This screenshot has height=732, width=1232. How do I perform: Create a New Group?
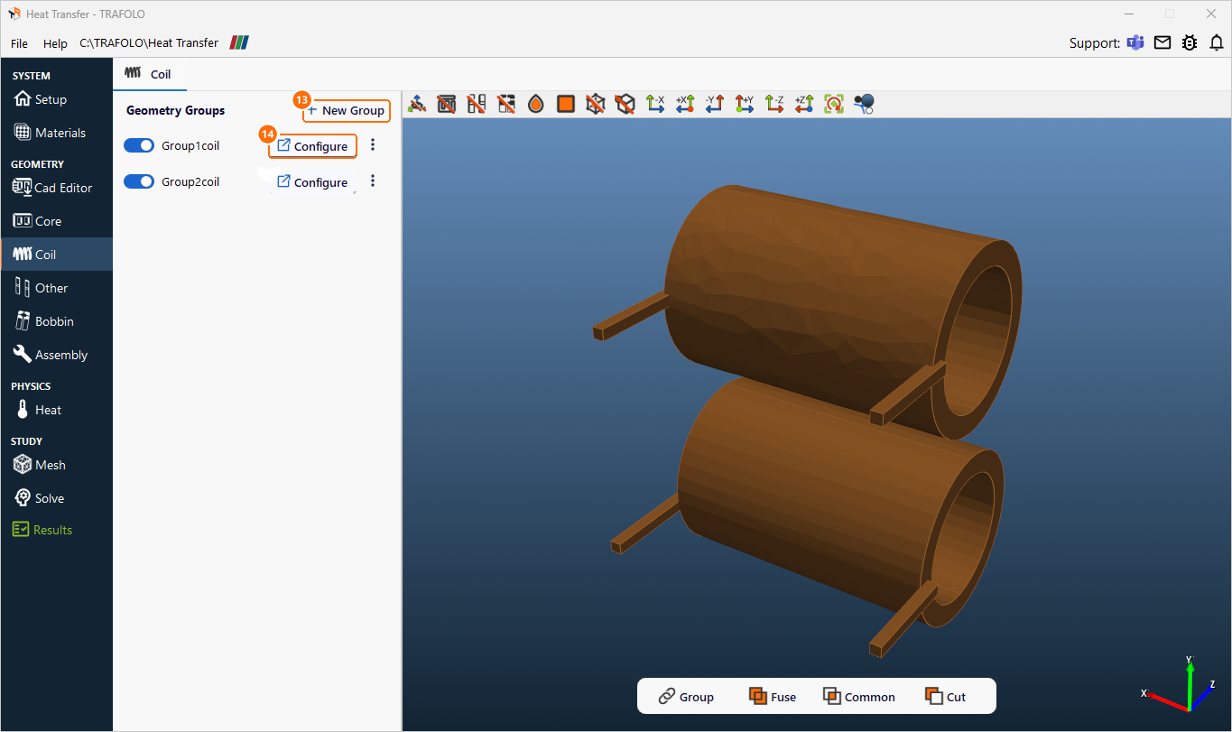pyautogui.click(x=347, y=110)
